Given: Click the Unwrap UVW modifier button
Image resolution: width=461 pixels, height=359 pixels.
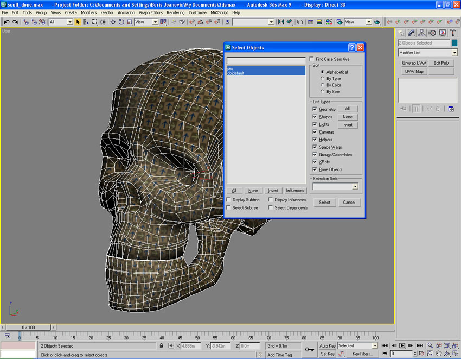Looking at the screenshot, I should (414, 63).
